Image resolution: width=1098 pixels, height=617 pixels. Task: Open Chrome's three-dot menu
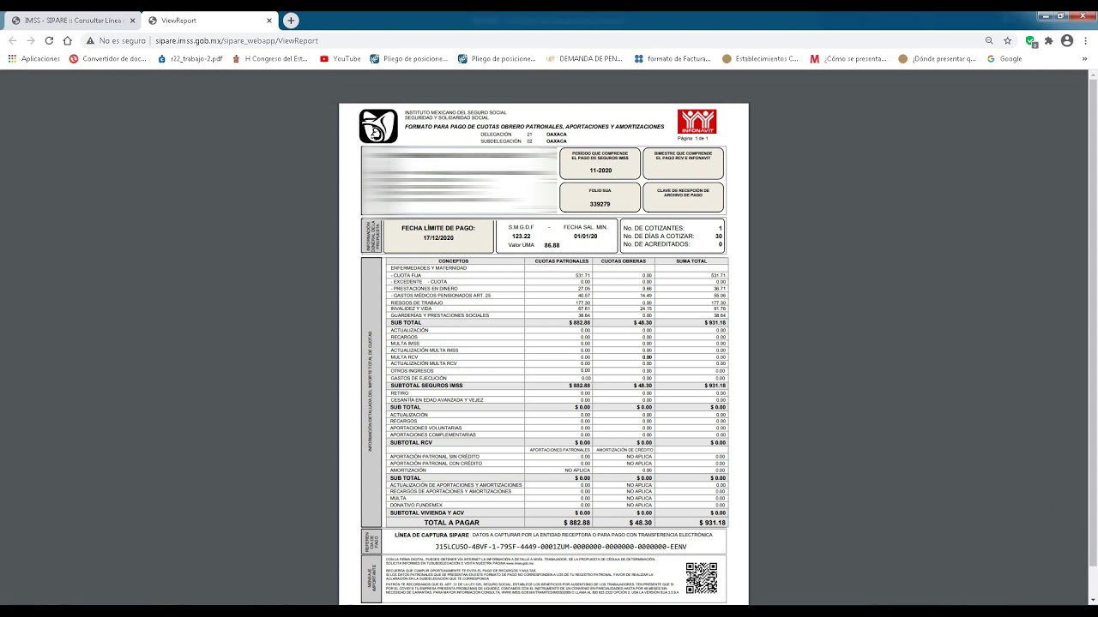coord(1085,40)
